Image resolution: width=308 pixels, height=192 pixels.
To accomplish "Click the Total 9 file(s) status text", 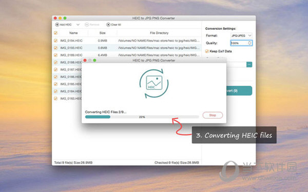I will [x=73, y=163].
